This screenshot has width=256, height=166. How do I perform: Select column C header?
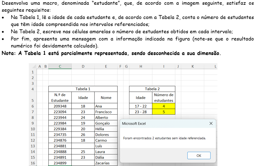click(60, 67)
